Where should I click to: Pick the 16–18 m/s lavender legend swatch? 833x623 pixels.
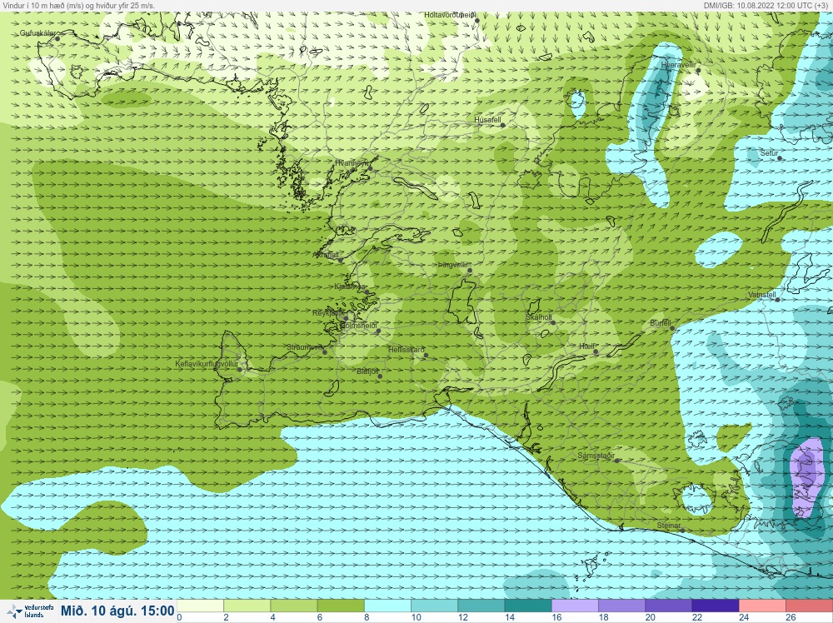click(575, 606)
